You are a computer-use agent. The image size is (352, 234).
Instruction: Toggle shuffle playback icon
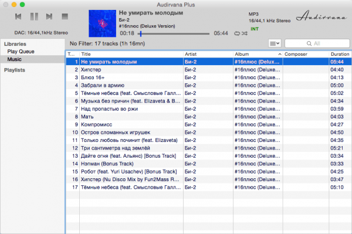(245, 33)
